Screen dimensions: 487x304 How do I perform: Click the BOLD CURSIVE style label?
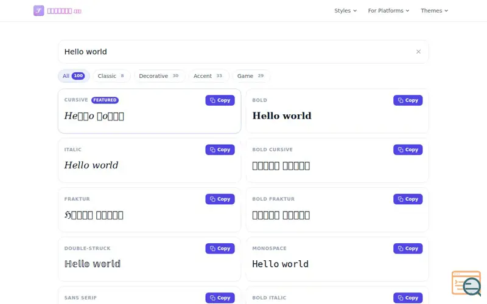pos(272,150)
